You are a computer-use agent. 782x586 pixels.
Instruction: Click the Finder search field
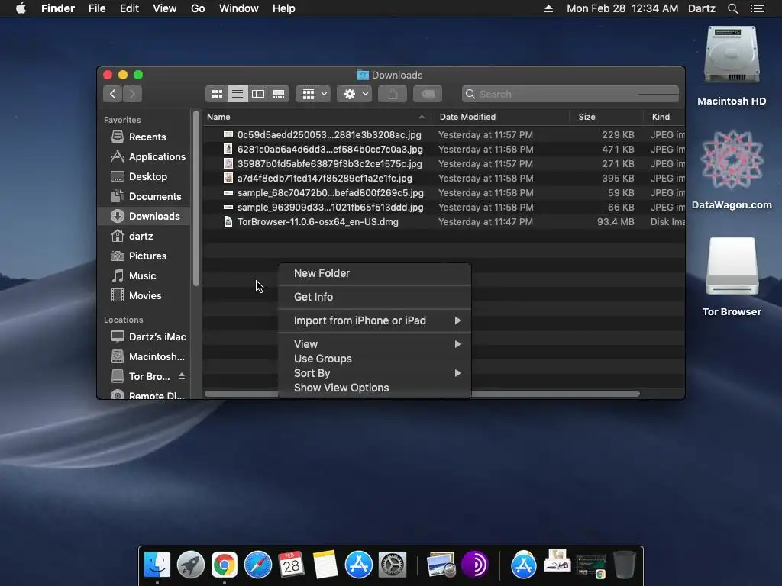tap(570, 94)
